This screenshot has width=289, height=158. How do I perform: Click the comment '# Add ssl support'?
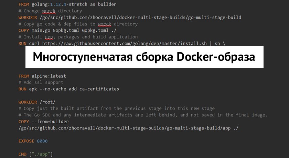pyautogui.click(x=41, y=82)
